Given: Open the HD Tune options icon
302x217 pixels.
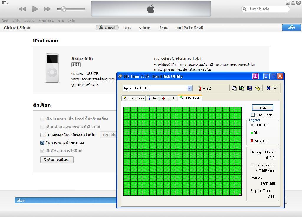Looking at the screenshot, I should [x=257, y=88].
